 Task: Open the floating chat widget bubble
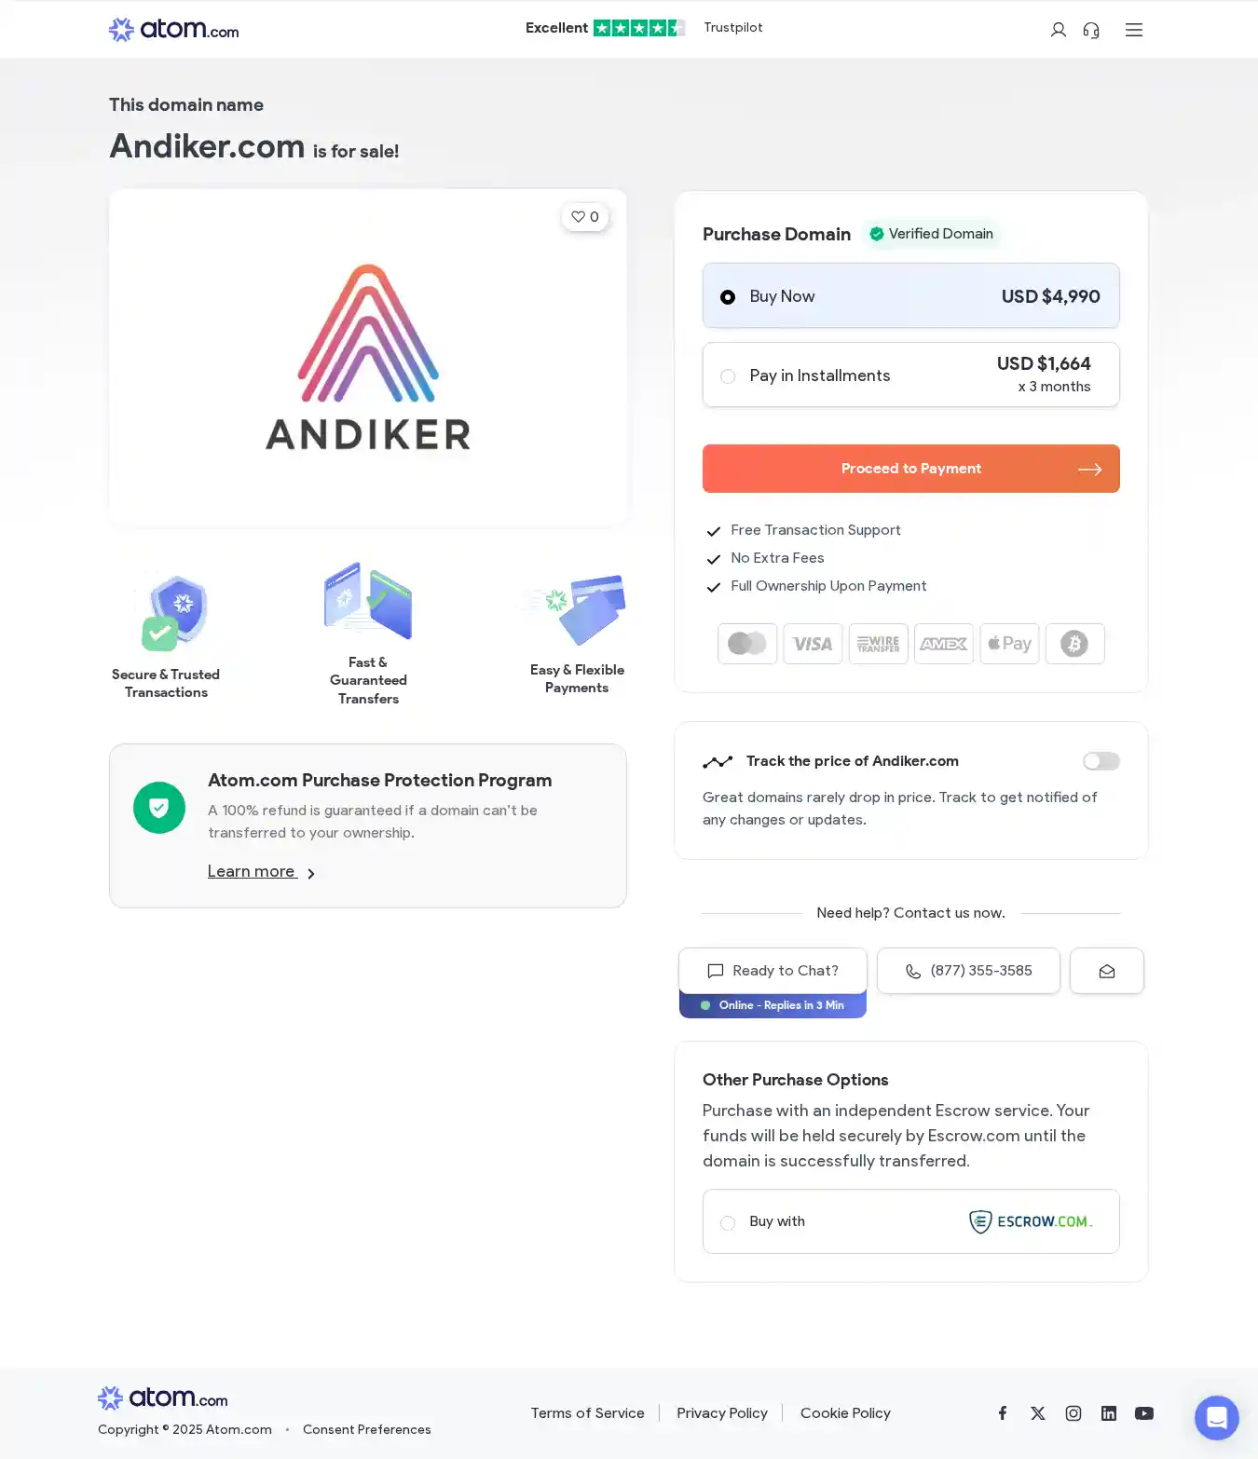point(1216,1418)
